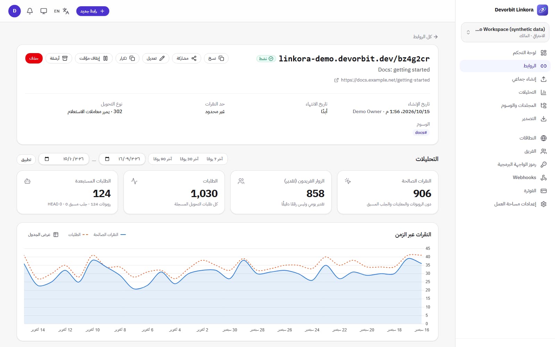555x347 pixels.
Task: Click the users icon on unique visitors card
Action: point(241,181)
